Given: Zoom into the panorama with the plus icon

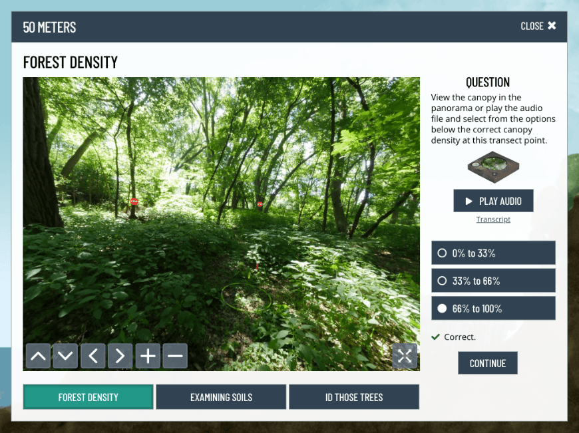Looking at the screenshot, I should 148,356.
